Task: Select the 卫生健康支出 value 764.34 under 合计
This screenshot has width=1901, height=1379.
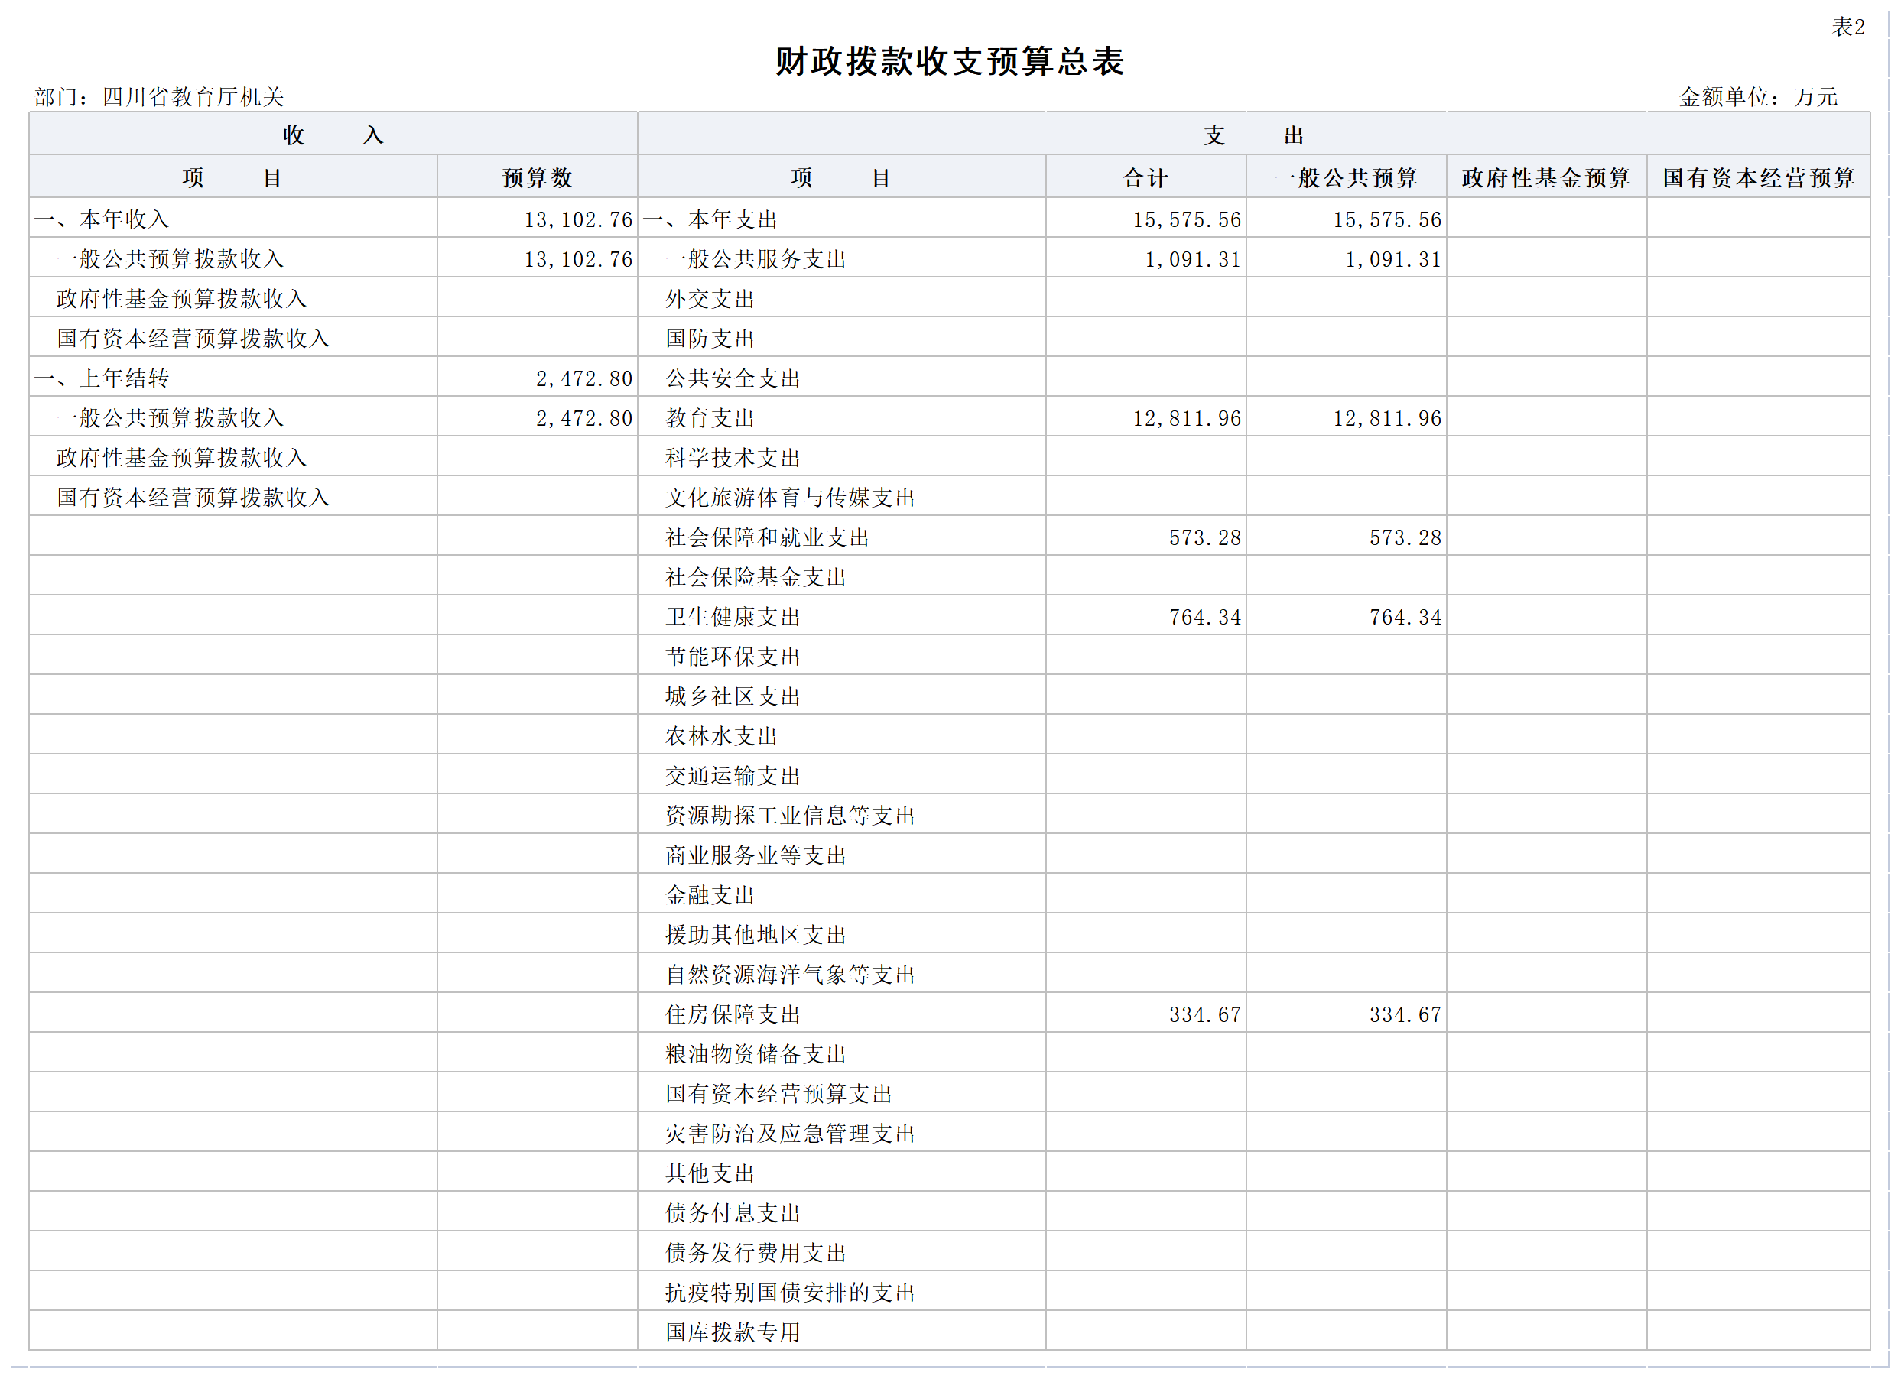Action: 1205,617
